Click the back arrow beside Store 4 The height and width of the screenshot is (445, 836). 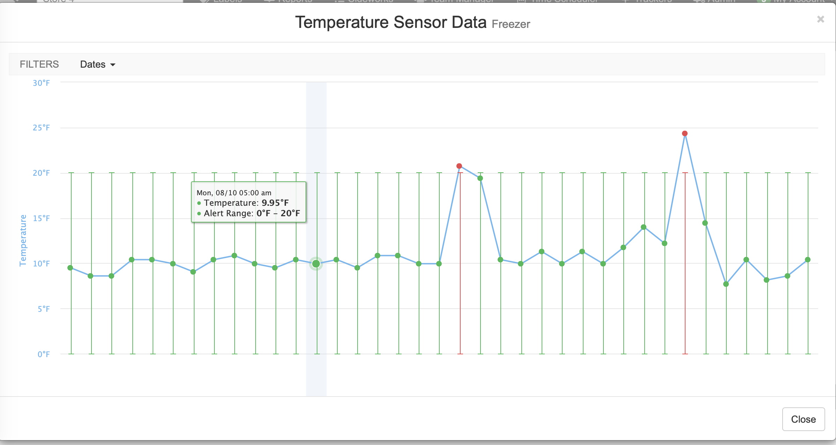point(16,2)
